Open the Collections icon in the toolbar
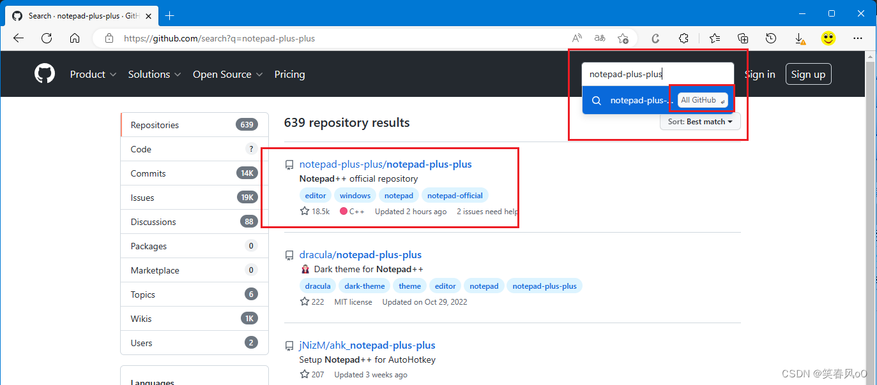Screen dimensions: 877x385 (743, 38)
